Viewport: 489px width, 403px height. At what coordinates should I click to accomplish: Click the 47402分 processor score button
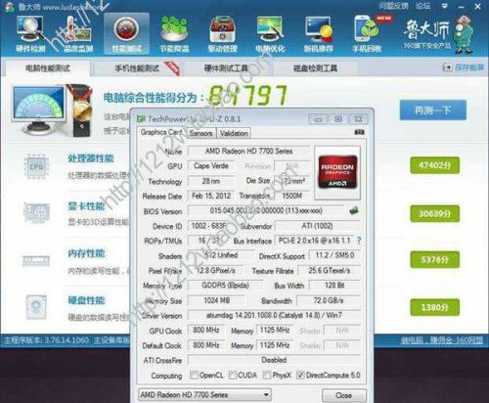pyautogui.click(x=435, y=165)
